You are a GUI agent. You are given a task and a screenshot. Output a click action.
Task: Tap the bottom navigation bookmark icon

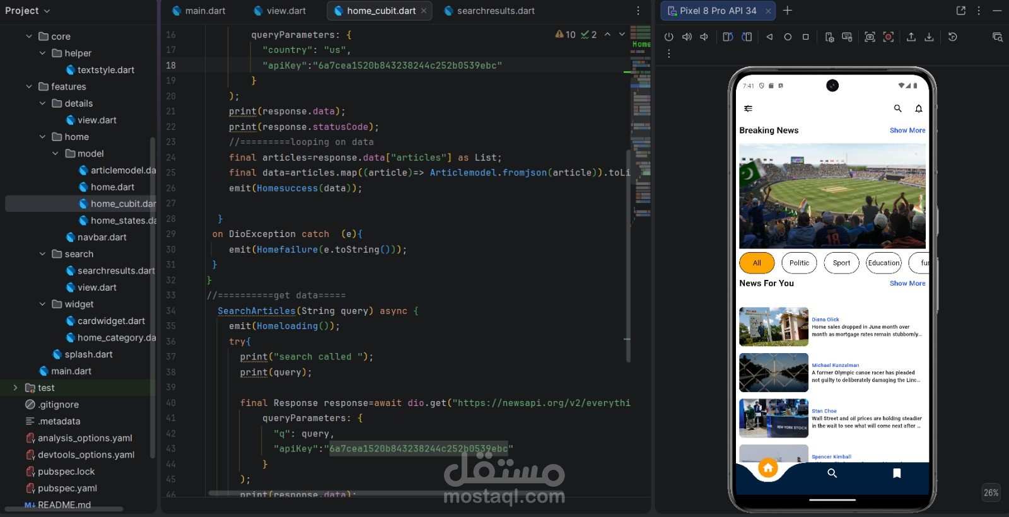(x=897, y=473)
